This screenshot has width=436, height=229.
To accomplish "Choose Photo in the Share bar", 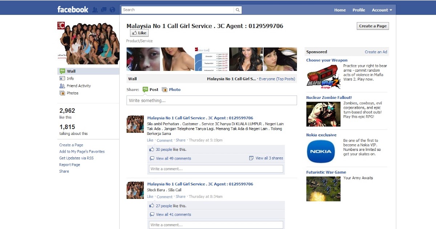I will coord(175,89).
